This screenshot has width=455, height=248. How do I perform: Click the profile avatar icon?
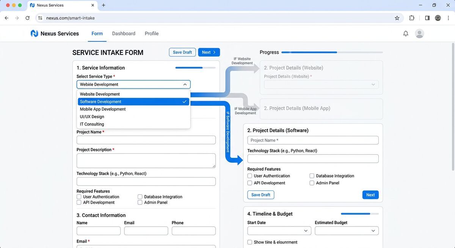click(x=419, y=33)
